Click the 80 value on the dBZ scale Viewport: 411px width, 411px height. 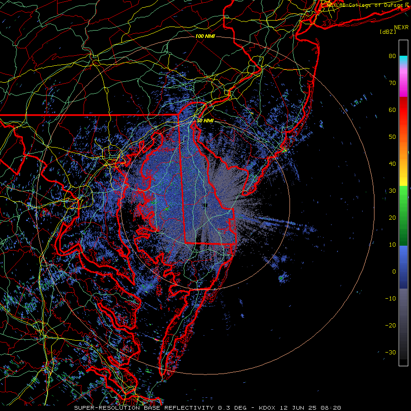[x=392, y=56]
